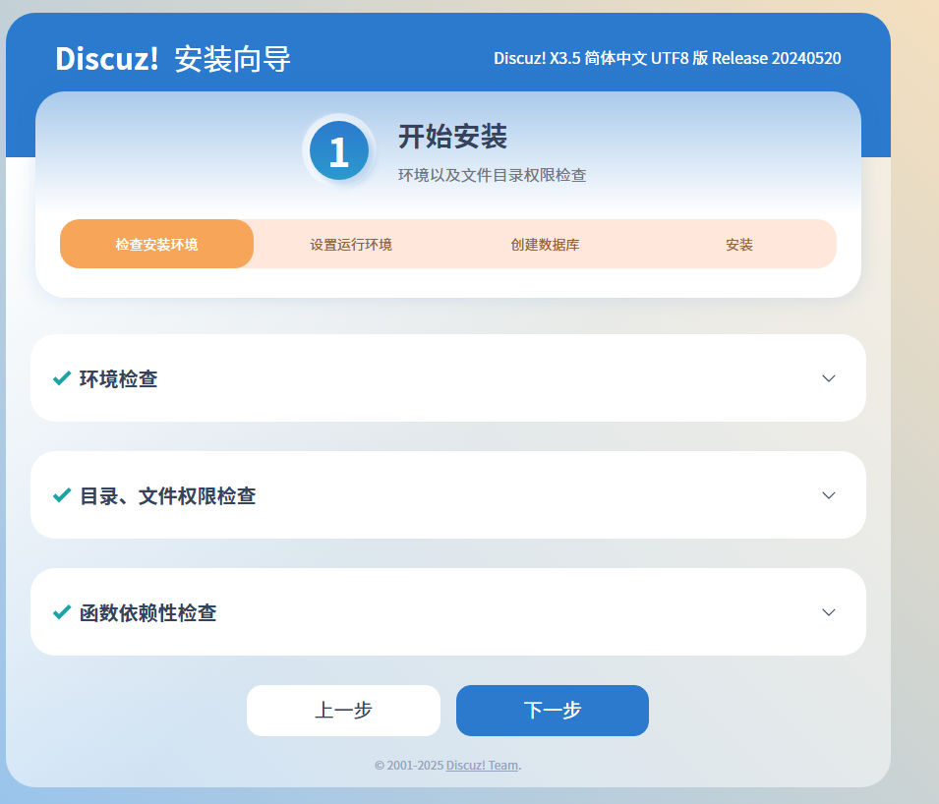Click the 上一步 button
This screenshot has height=804, width=939.
343,711
